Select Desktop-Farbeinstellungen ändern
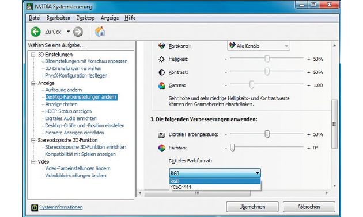 pos(81,97)
